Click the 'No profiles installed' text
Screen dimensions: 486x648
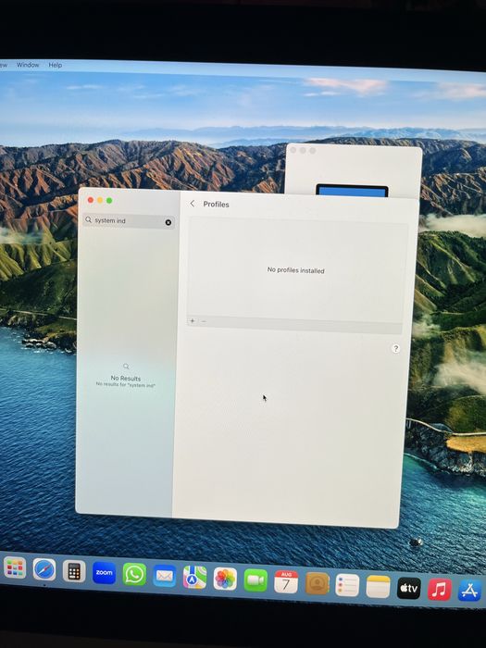(295, 270)
